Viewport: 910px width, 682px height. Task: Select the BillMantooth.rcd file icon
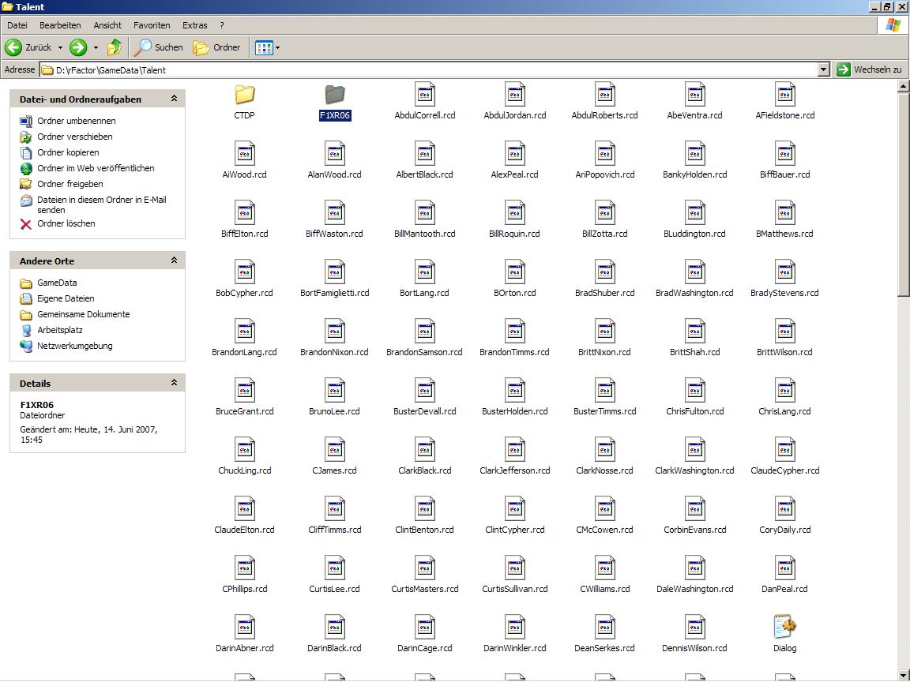tap(425, 212)
